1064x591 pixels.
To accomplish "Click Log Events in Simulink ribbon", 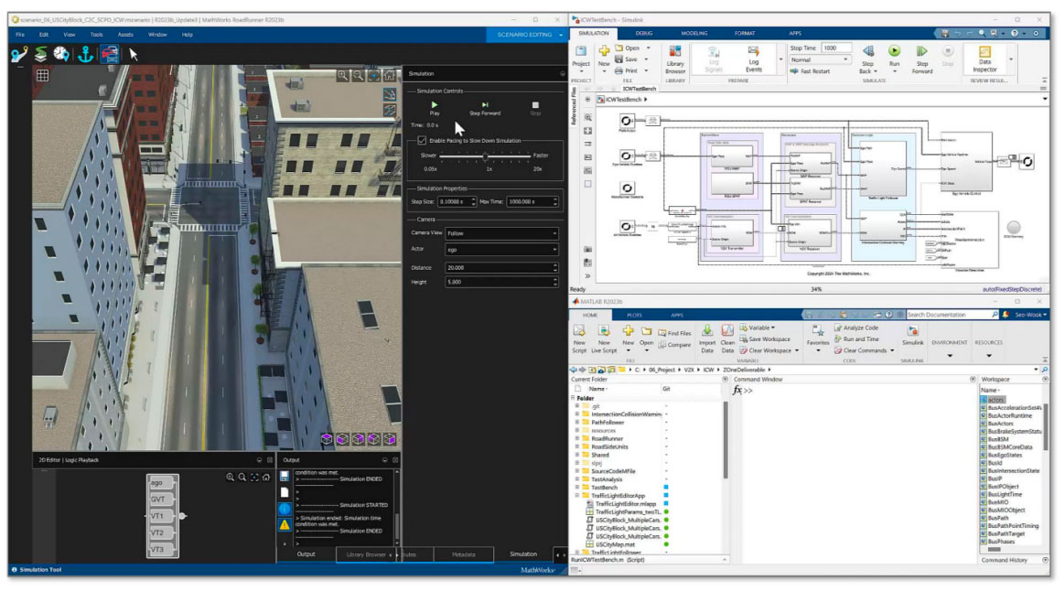I will coord(753,59).
